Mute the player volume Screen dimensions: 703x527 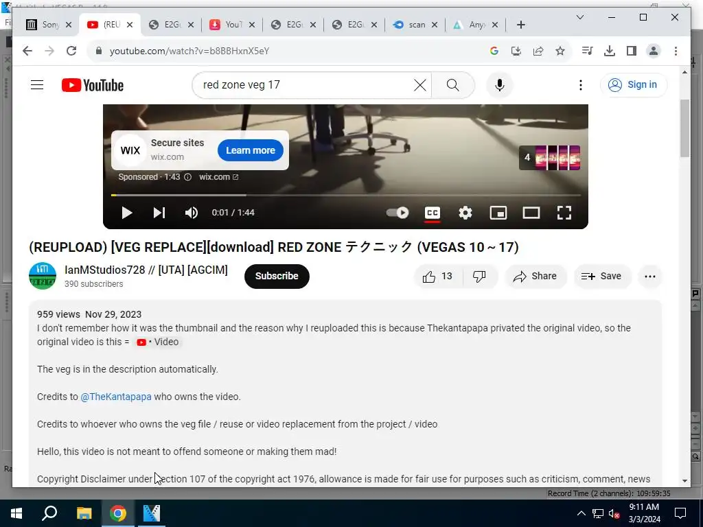click(192, 213)
